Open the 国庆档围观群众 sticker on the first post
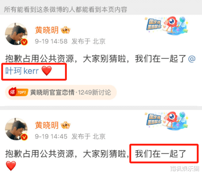202x175 pixels. 166,25
